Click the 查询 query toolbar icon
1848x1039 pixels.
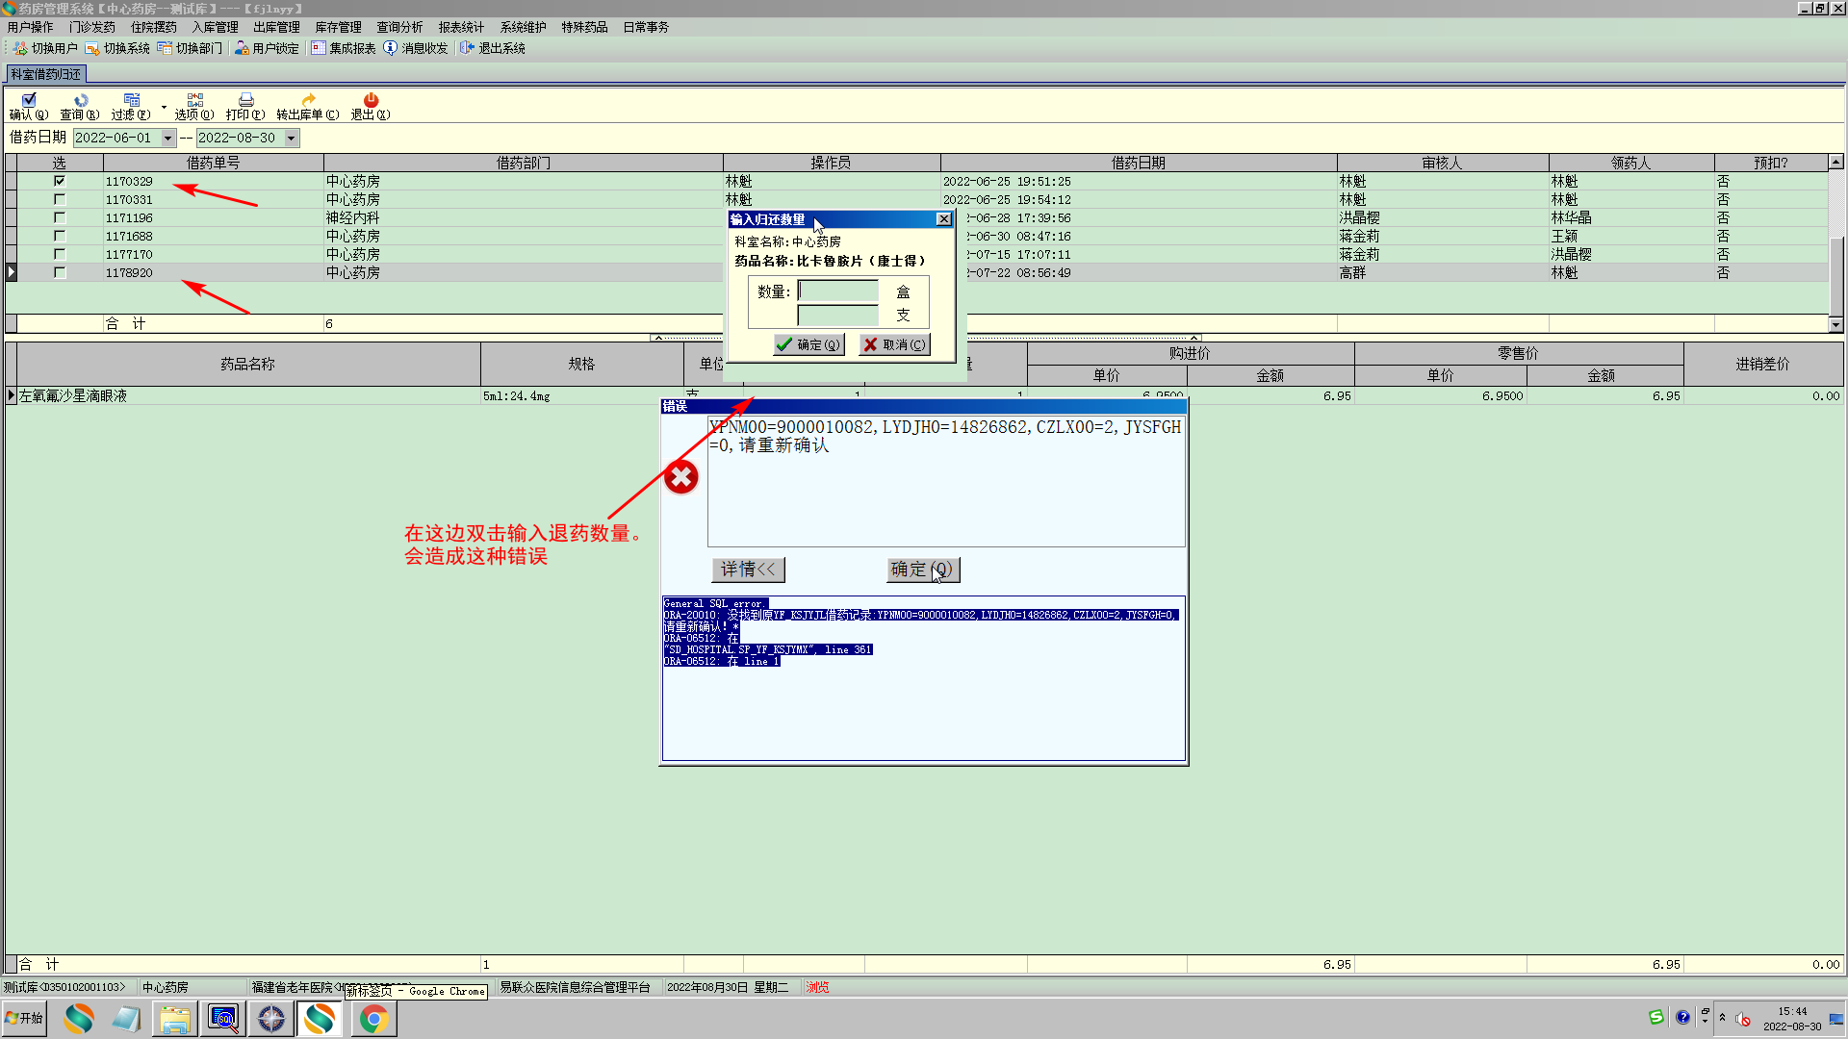[x=80, y=101]
